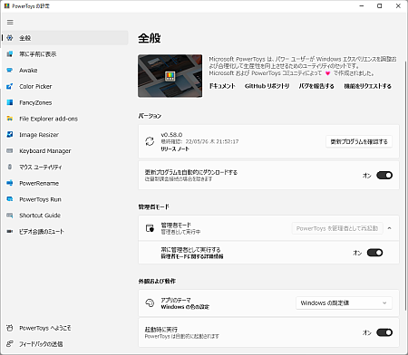The height and width of the screenshot is (355, 408).
Task: Click フィードバックの送信 text
Action: click(x=41, y=344)
